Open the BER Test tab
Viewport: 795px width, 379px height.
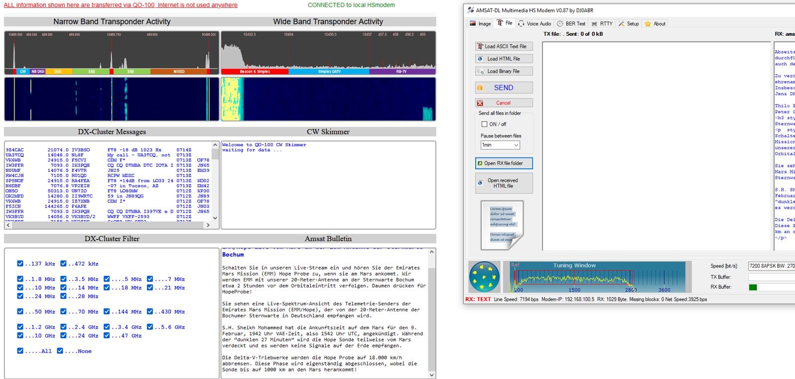(571, 23)
